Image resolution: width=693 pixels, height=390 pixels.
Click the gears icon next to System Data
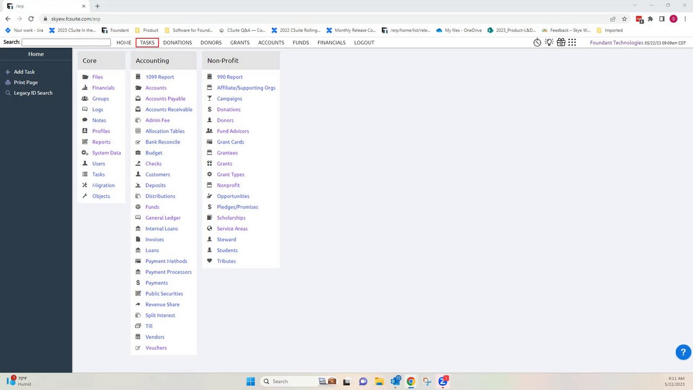85,153
